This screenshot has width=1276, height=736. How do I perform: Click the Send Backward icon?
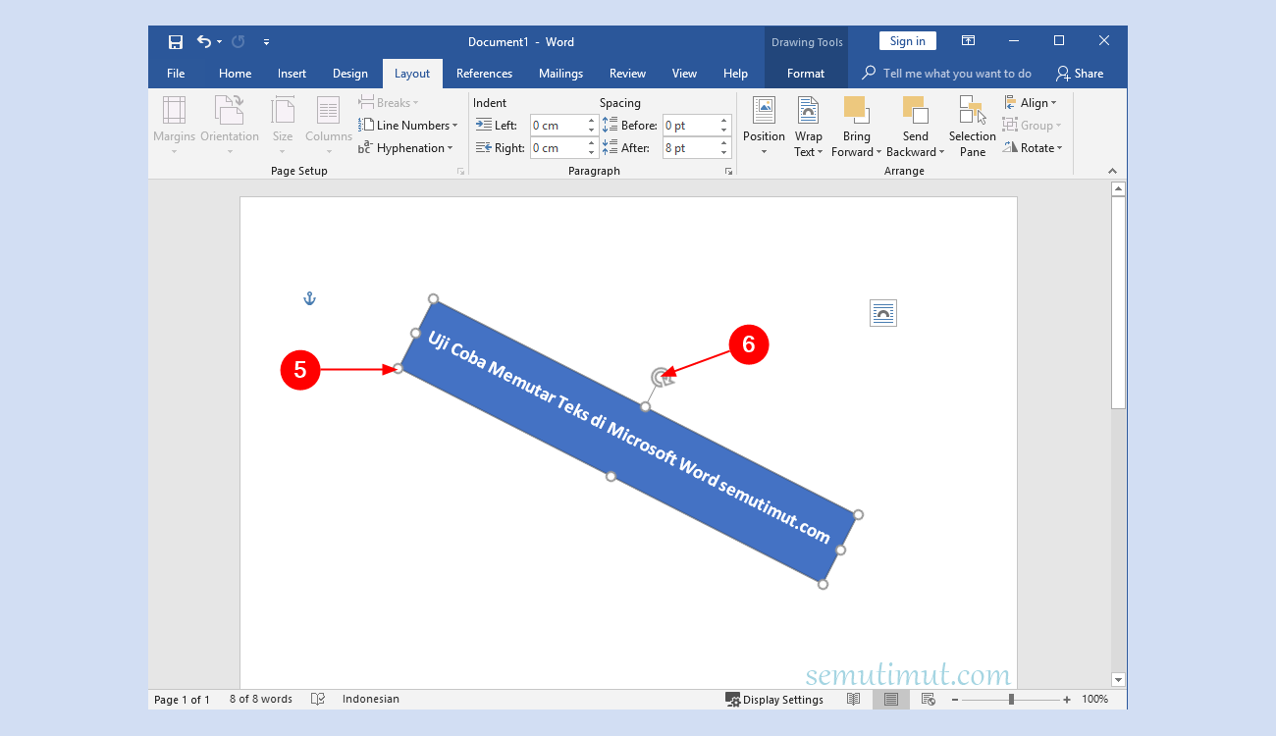(915, 110)
